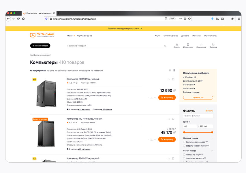Open a new browser tab

pos(59,13)
